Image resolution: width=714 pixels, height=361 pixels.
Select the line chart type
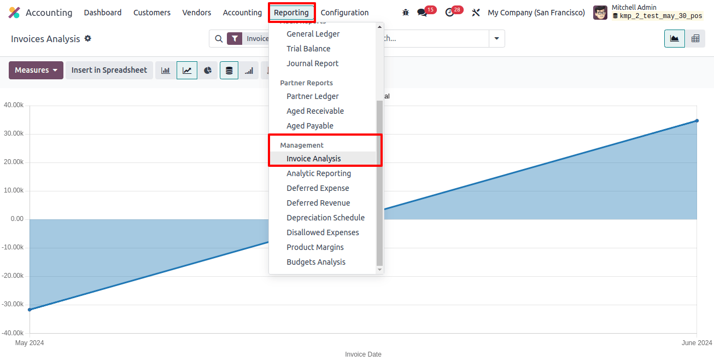click(187, 71)
